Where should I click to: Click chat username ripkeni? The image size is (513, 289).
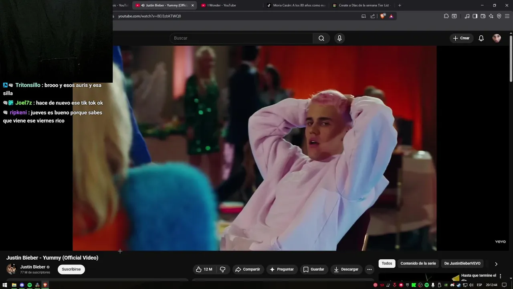tap(18, 112)
